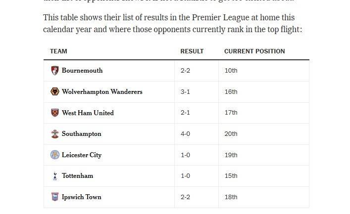Click Leicester City's 19th position cell
350x214 pixels.
(x=231, y=155)
